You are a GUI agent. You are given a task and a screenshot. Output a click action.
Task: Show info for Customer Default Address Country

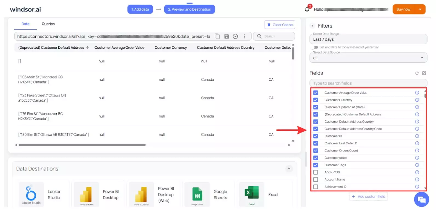click(417, 122)
